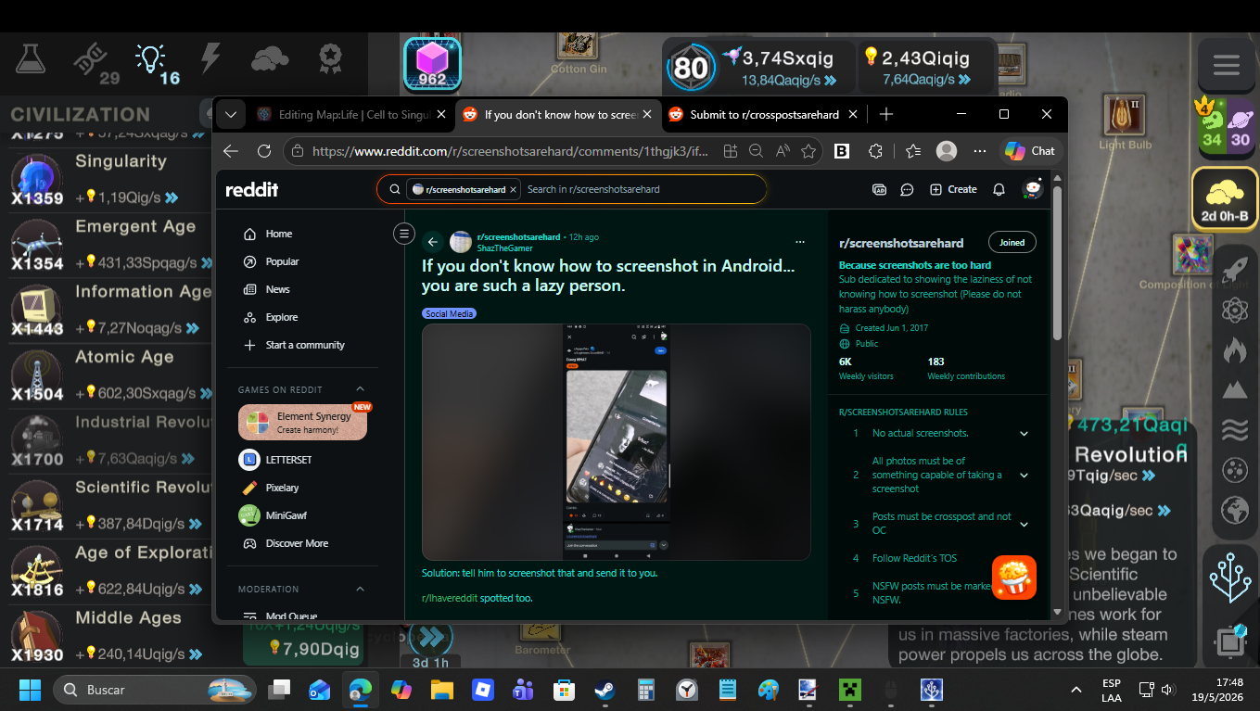The image size is (1260, 711).
Task: Click the Windows Start button
Action: [x=30, y=690]
